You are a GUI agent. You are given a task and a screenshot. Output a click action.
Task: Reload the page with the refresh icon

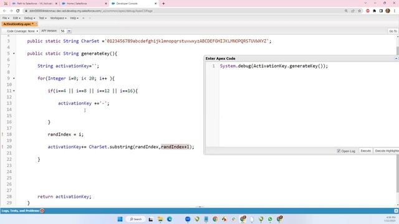tap(18, 11)
